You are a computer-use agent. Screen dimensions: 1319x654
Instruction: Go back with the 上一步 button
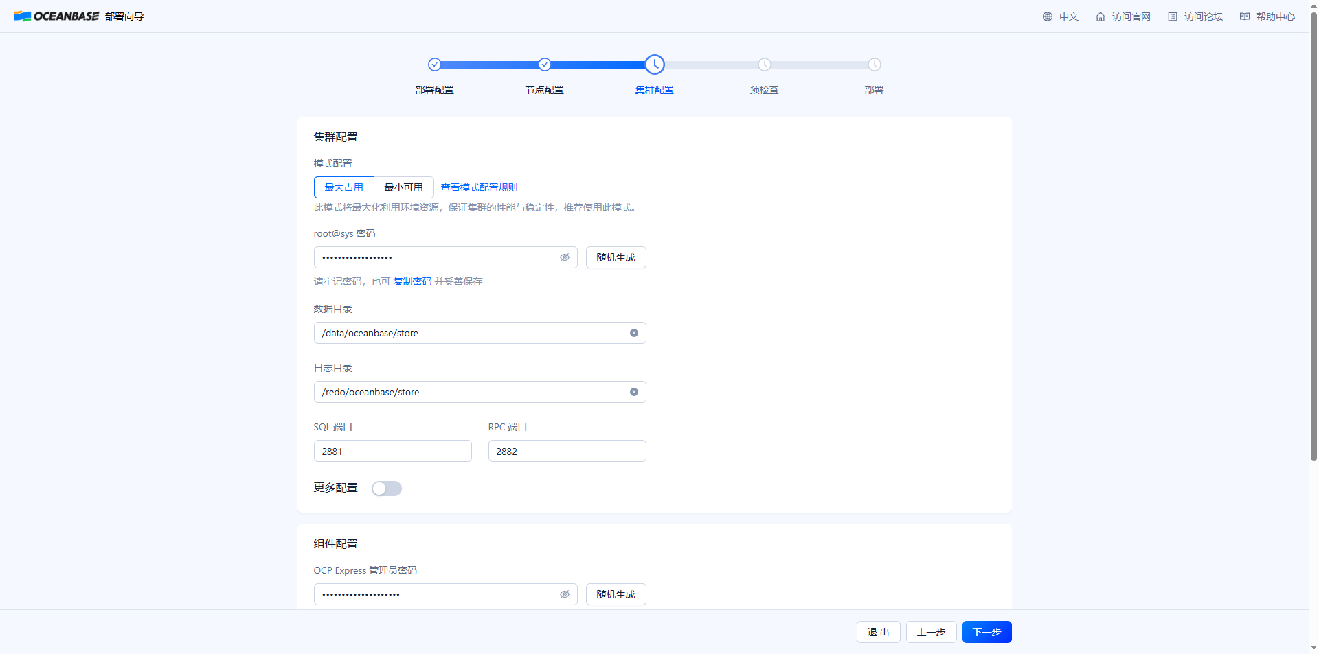[932, 632]
